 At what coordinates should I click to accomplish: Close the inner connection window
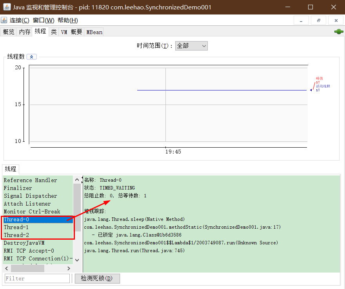point(336,20)
